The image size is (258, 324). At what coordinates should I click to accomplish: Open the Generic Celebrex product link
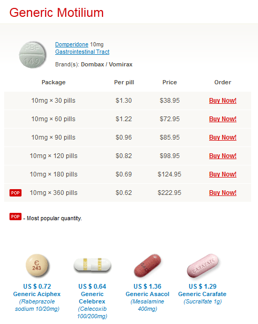pyautogui.click(x=92, y=298)
